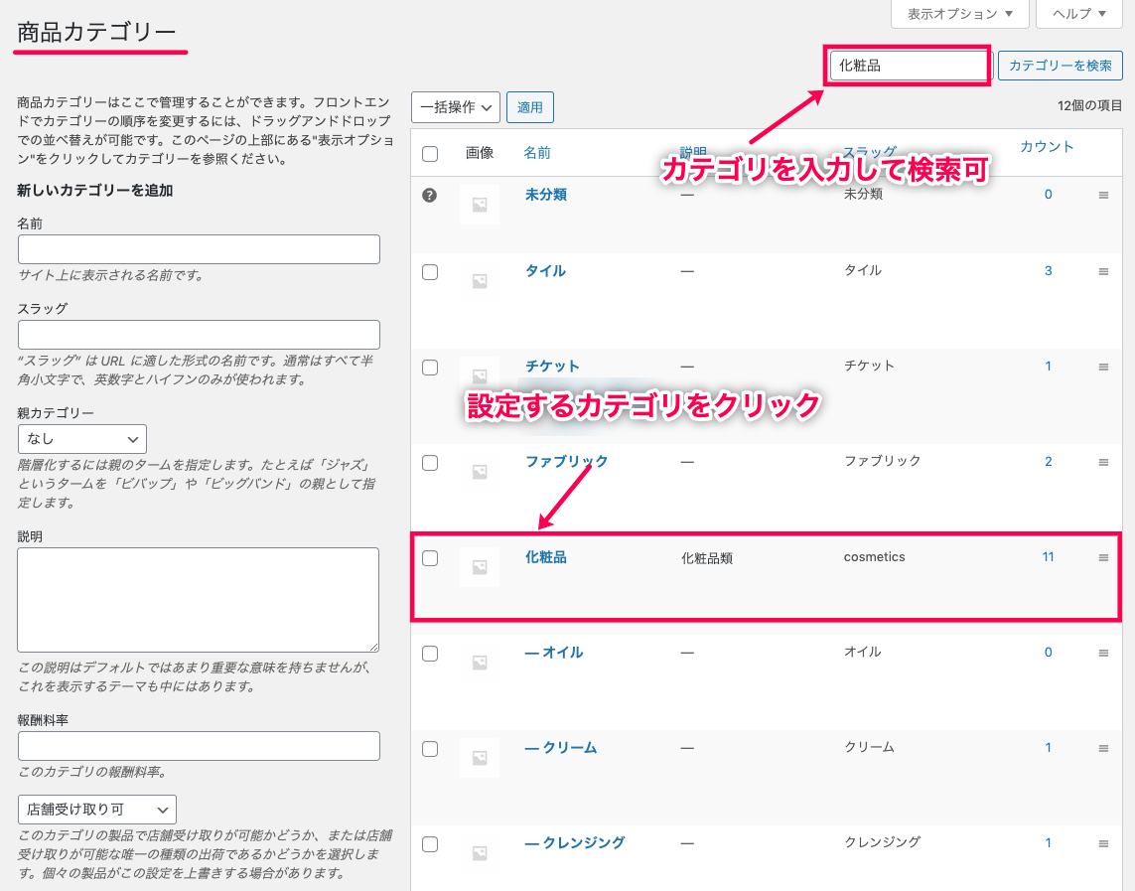Open the チケット category link
The width and height of the screenshot is (1135, 891).
(552, 367)
